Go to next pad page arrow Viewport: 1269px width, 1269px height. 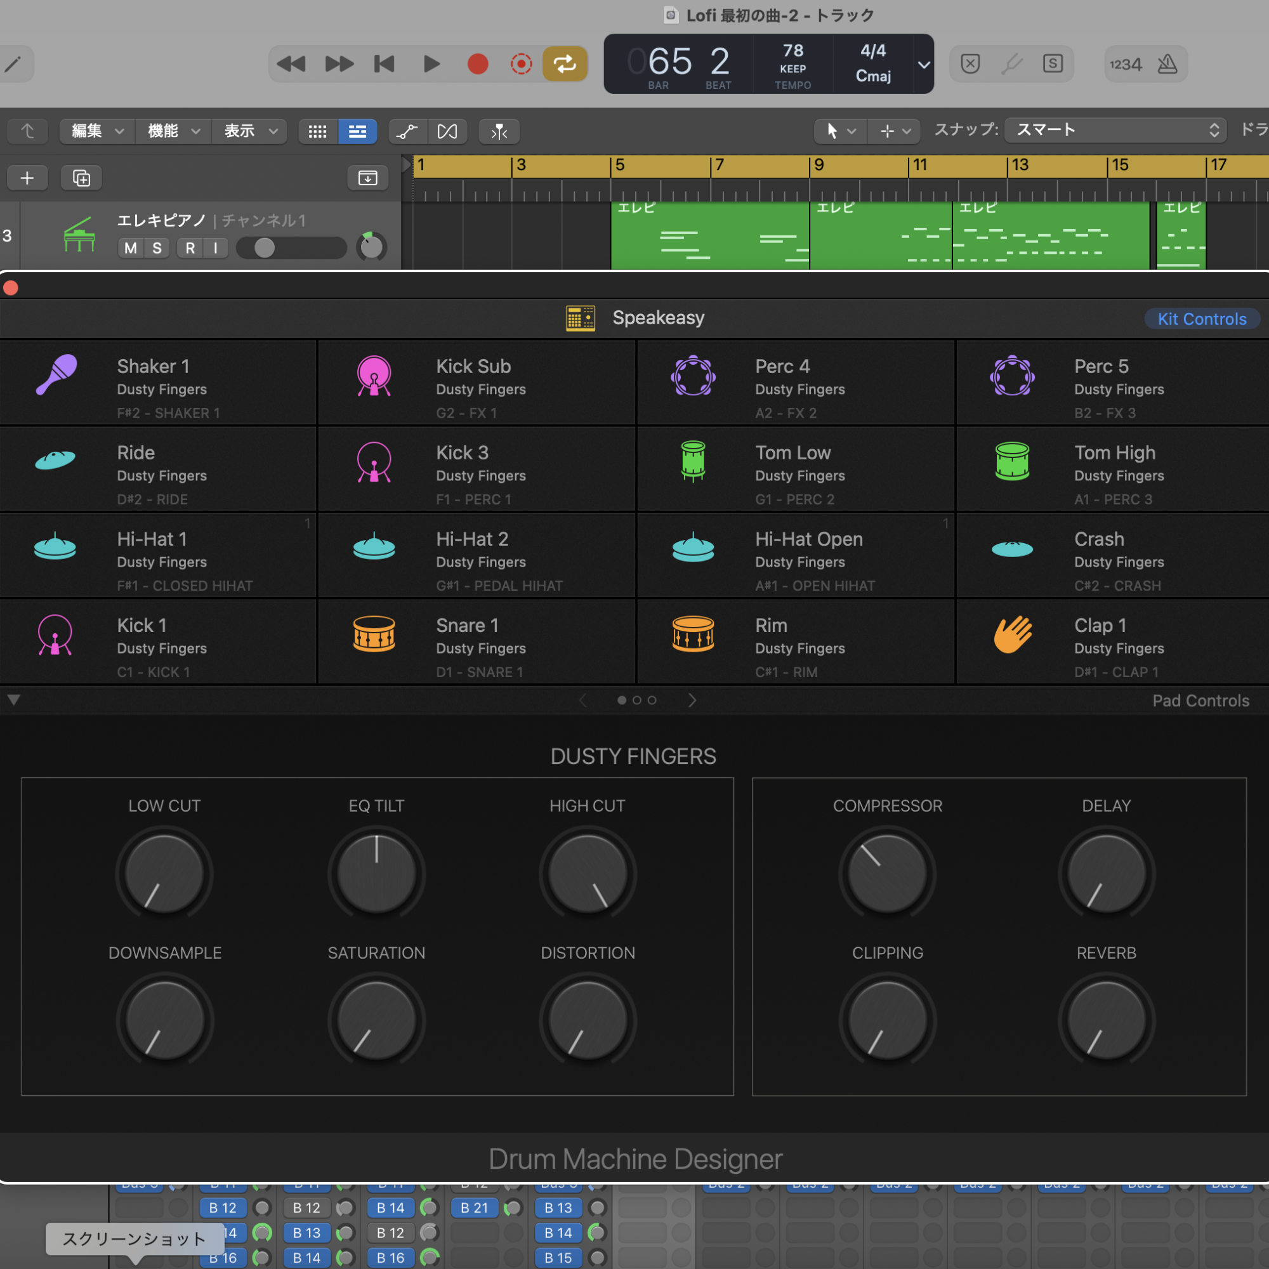click(x=692, y=700)
